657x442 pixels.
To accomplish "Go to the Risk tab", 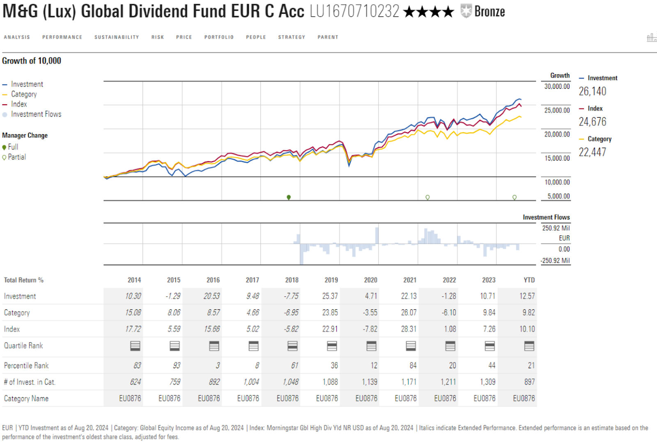I will [x=158, y=37].
